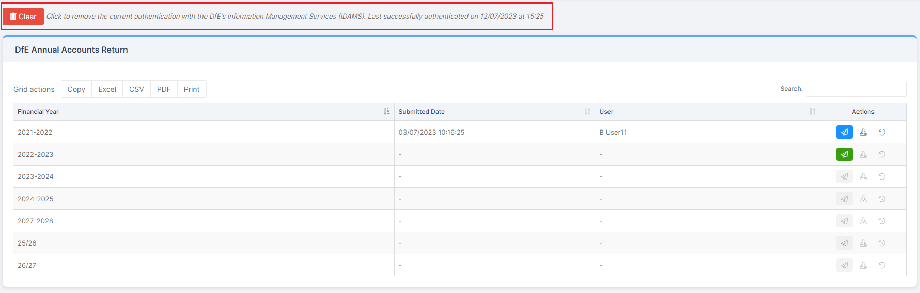The width and height of the screenshot is (920, 293).
Task: Select the 2021-2022 financial year cell
Action: (204, 132)
